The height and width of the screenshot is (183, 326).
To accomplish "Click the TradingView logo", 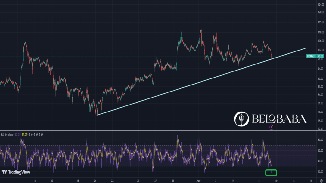I will pyautogui.click(x=15, y=172).
